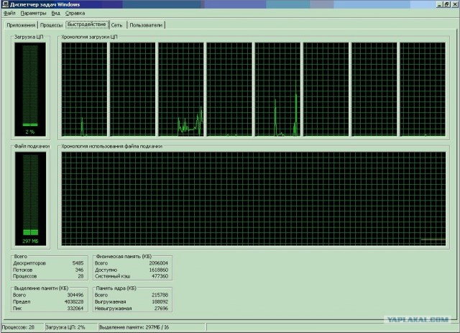Screen dimensions: 460x333
Task: Click the third CPU graph with clustered spikes
Action: (181, 89)
